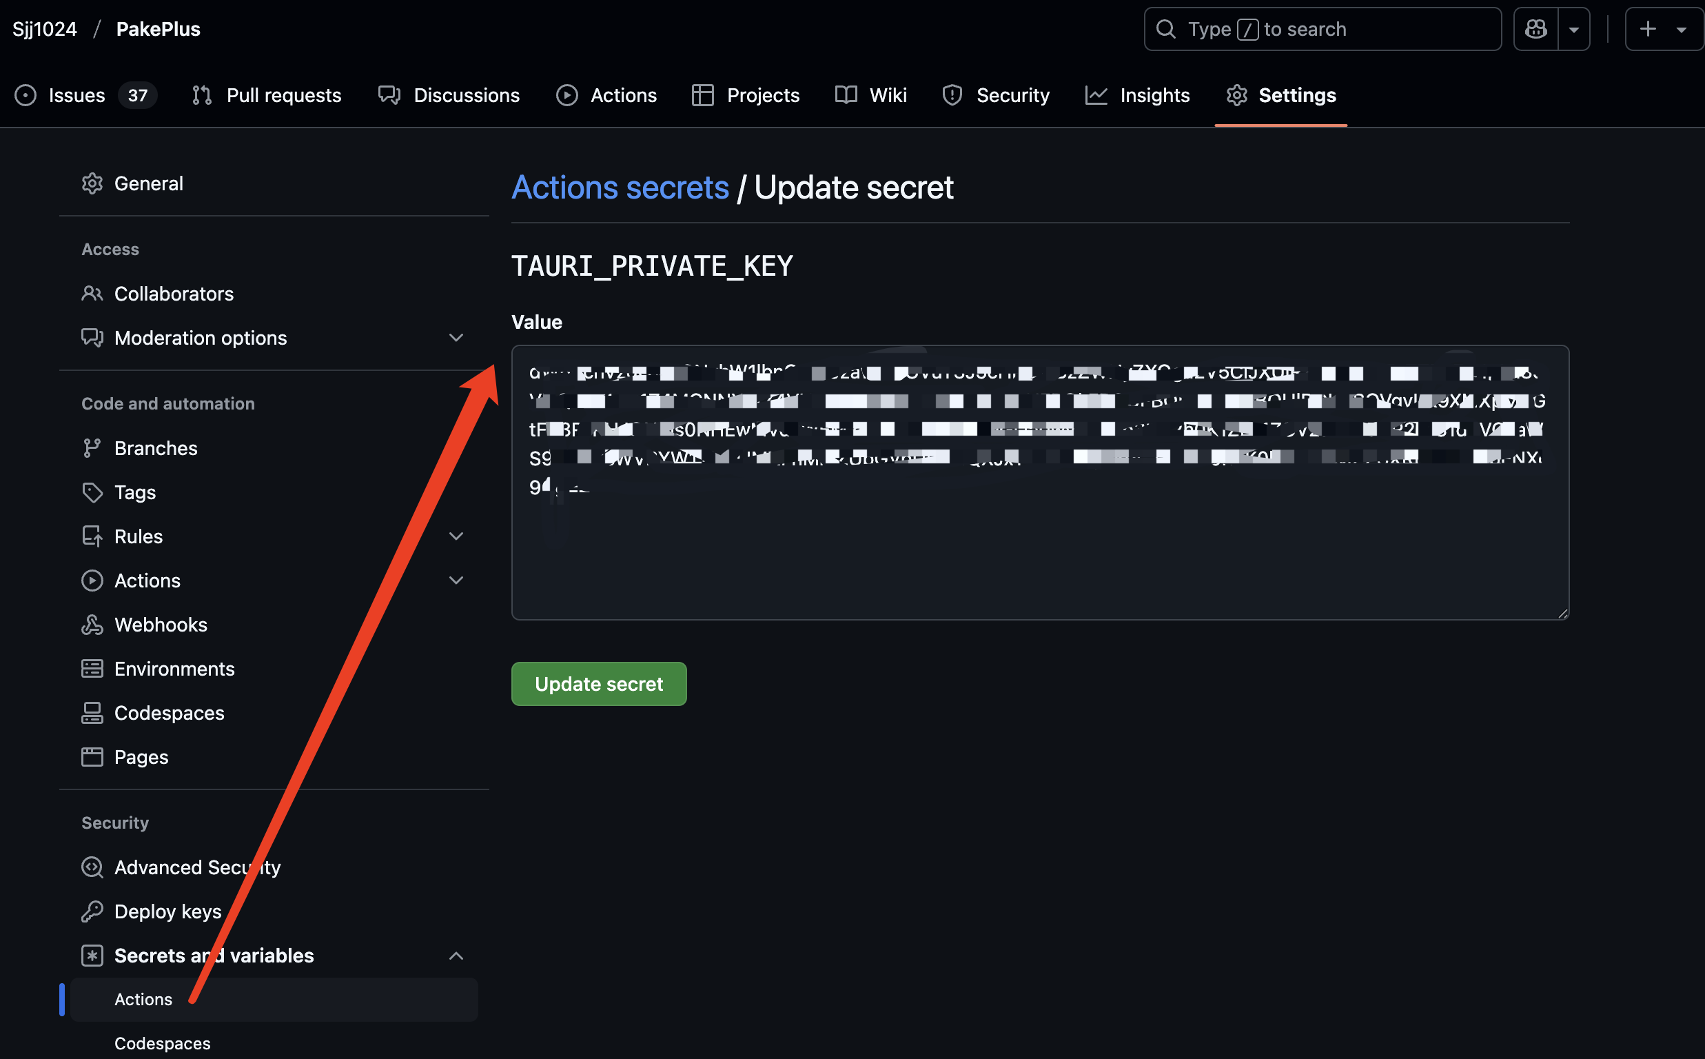
Task: Collapse the Secrets and variables section
Action: (456, 956)
